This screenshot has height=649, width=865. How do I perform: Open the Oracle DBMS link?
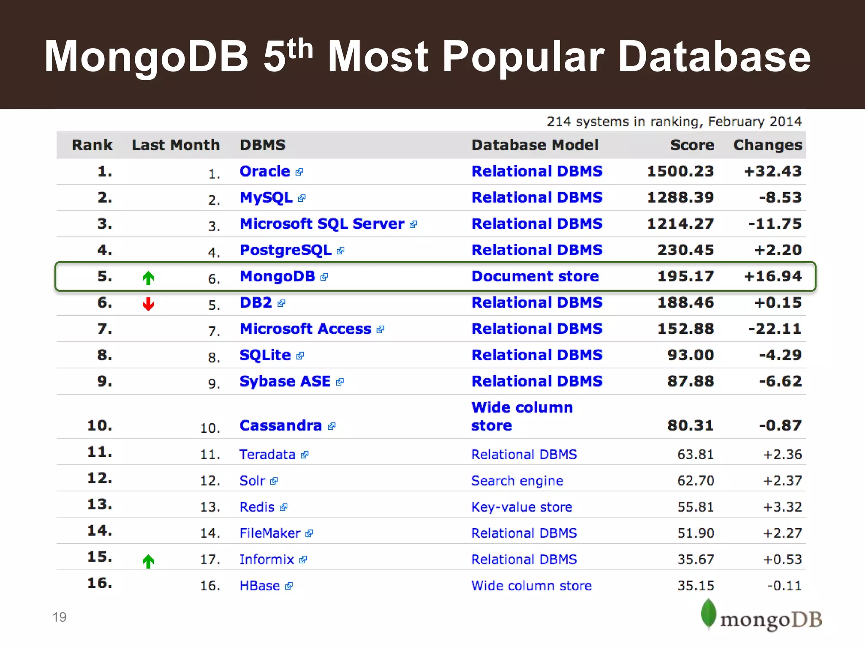[265, 171]
